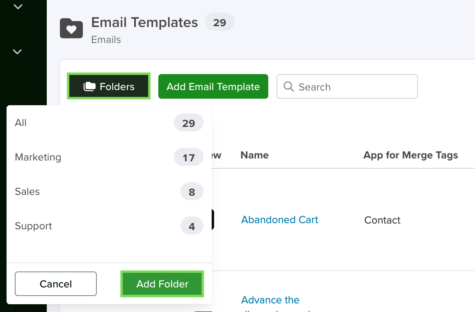Open the Abandoned Cart template link
The width and height of the screenshot is (475, 312).
pyautogui.click(x=280, y=220)
